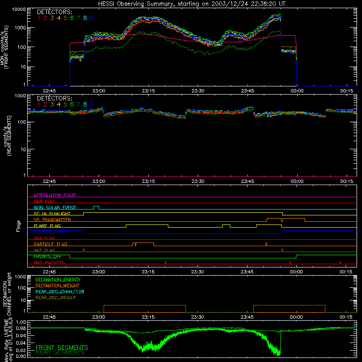Click the 00:00 time label below the front segments plot
Viewport: 362px width, 362px height.
point(297,91)
